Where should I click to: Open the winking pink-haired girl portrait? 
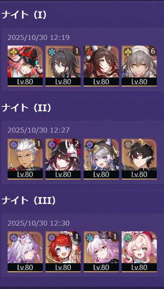pos(139,251)
